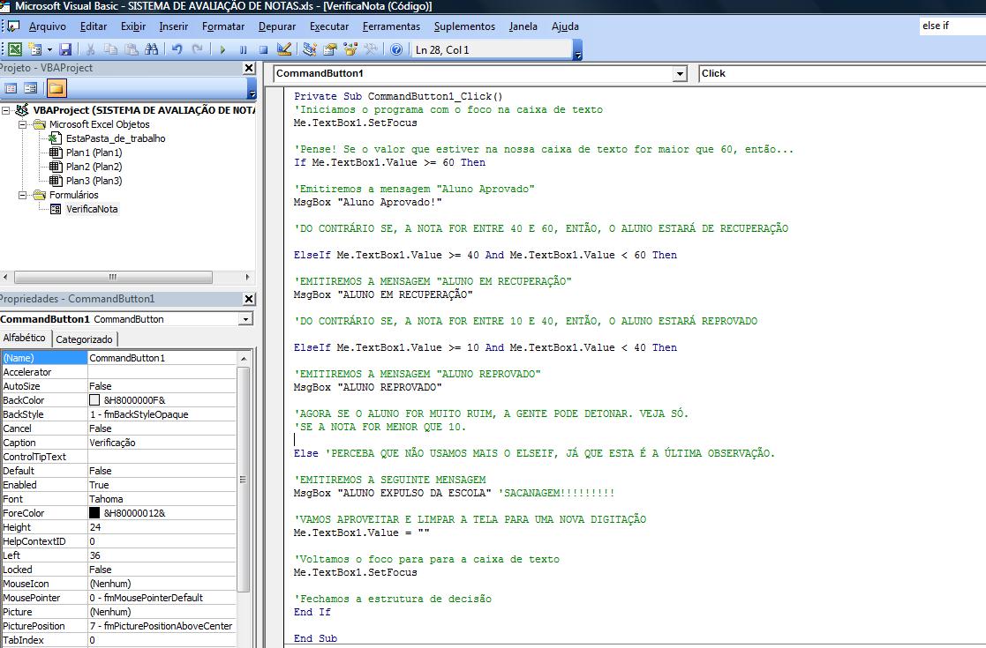
Task: Open the Object Browser icon
Action: coord(350,49)
